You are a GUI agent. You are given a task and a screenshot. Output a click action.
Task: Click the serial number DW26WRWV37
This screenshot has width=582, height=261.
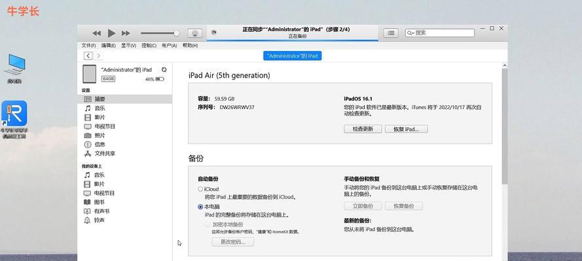click(237, 107)
